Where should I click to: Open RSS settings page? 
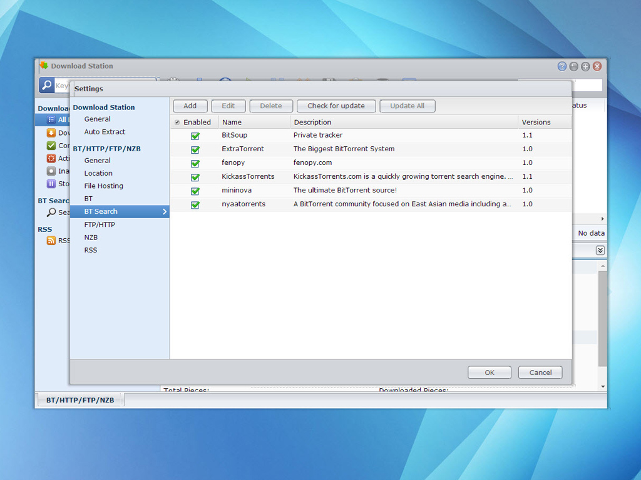point(90,250)
